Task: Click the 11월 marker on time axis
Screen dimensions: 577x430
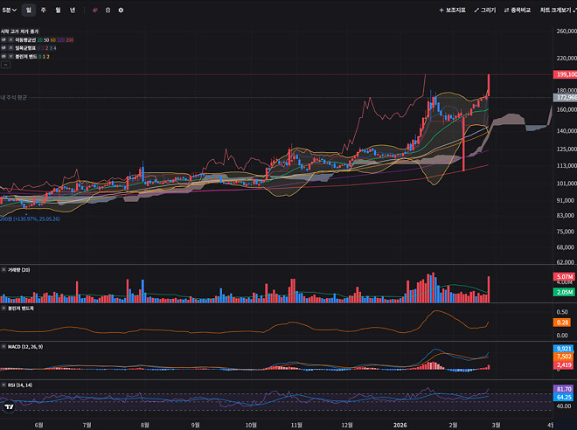Action: point(296,426)
